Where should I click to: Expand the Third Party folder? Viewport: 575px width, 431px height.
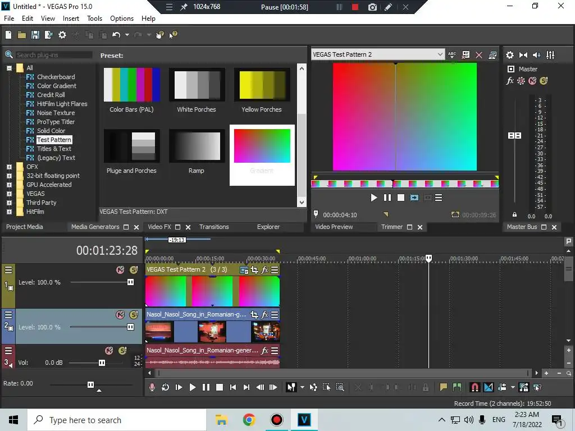click(9, 203)
